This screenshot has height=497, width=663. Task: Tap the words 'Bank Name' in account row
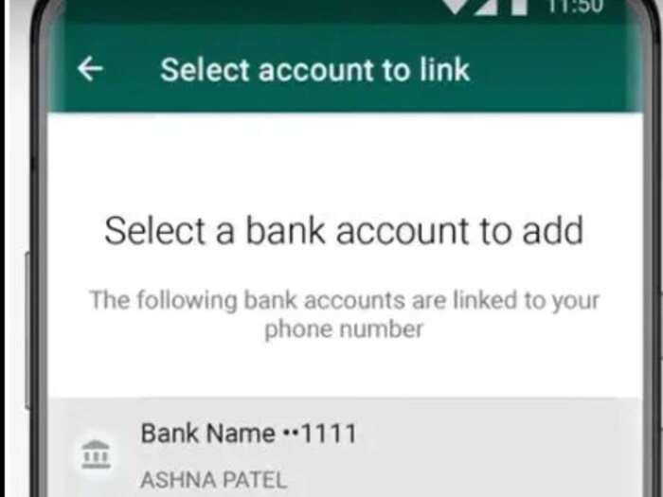pyautogui.click(x=207, y=434)
